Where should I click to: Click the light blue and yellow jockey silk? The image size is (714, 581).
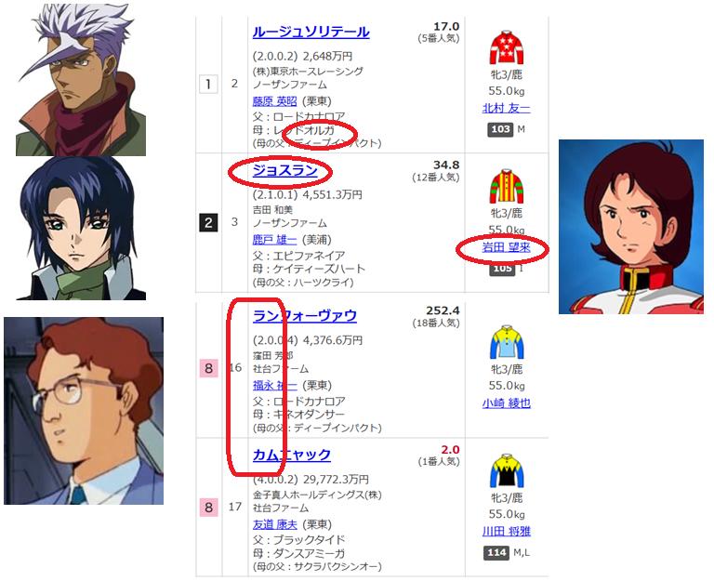(x=507, y=342)
